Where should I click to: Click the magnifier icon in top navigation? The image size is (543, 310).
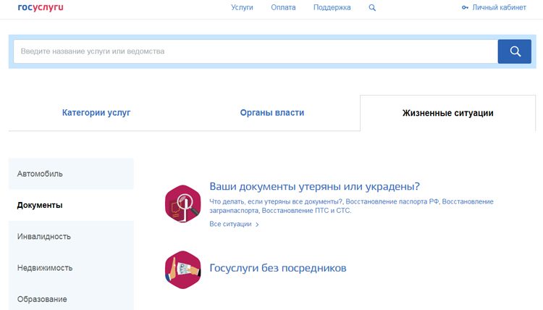point(372,8)
